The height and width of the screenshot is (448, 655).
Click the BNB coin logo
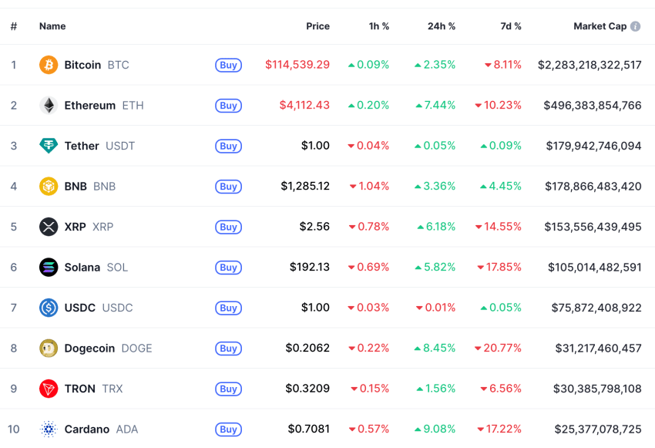pos(49,187)
